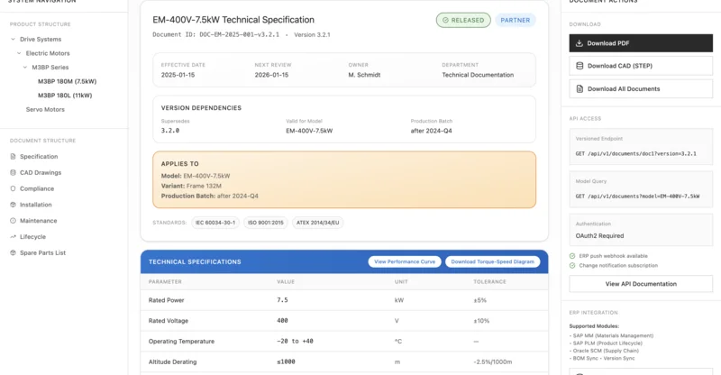Collapse the M3BP Series tree node

[25, 68]
